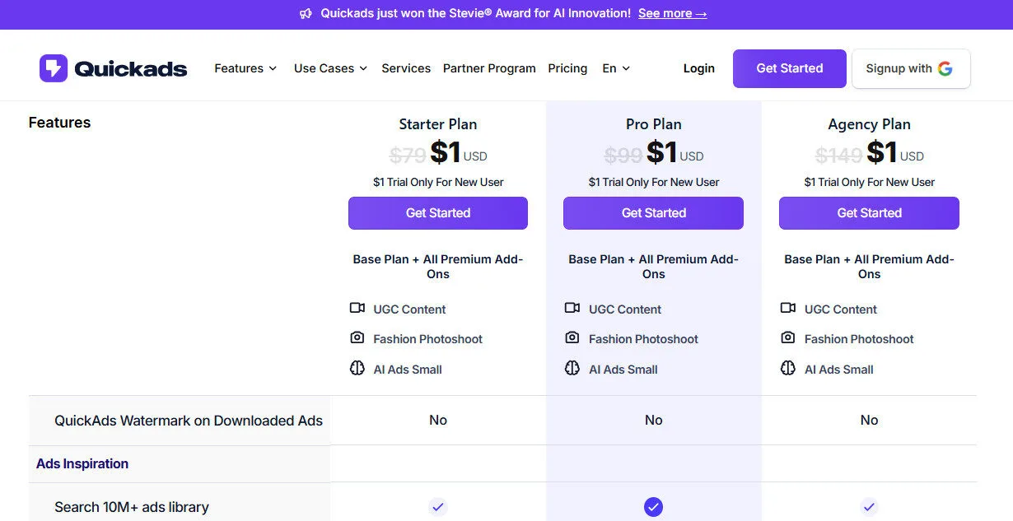This screenshot has width=1013, height=521.
Task: Click the AI Ads Small icon under Starter Plan
Action: (357, 369)
